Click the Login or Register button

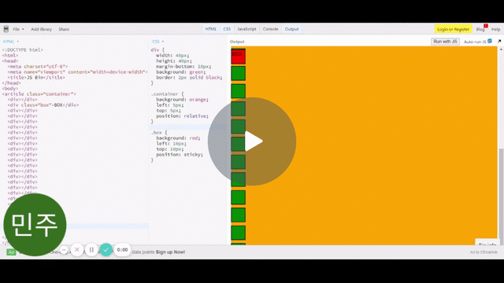pos(454,29)
